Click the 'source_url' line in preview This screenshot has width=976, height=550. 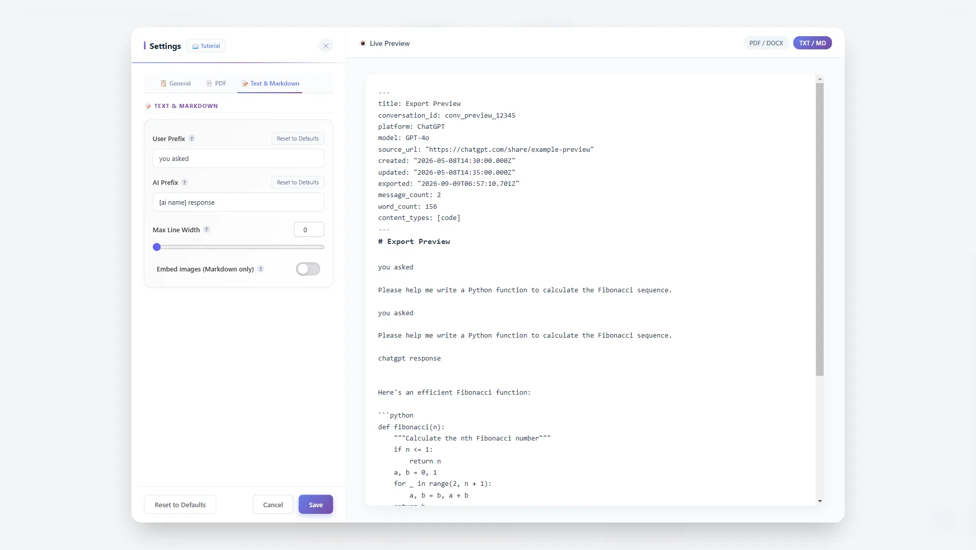pyautogui.click(x=486, y=150)
